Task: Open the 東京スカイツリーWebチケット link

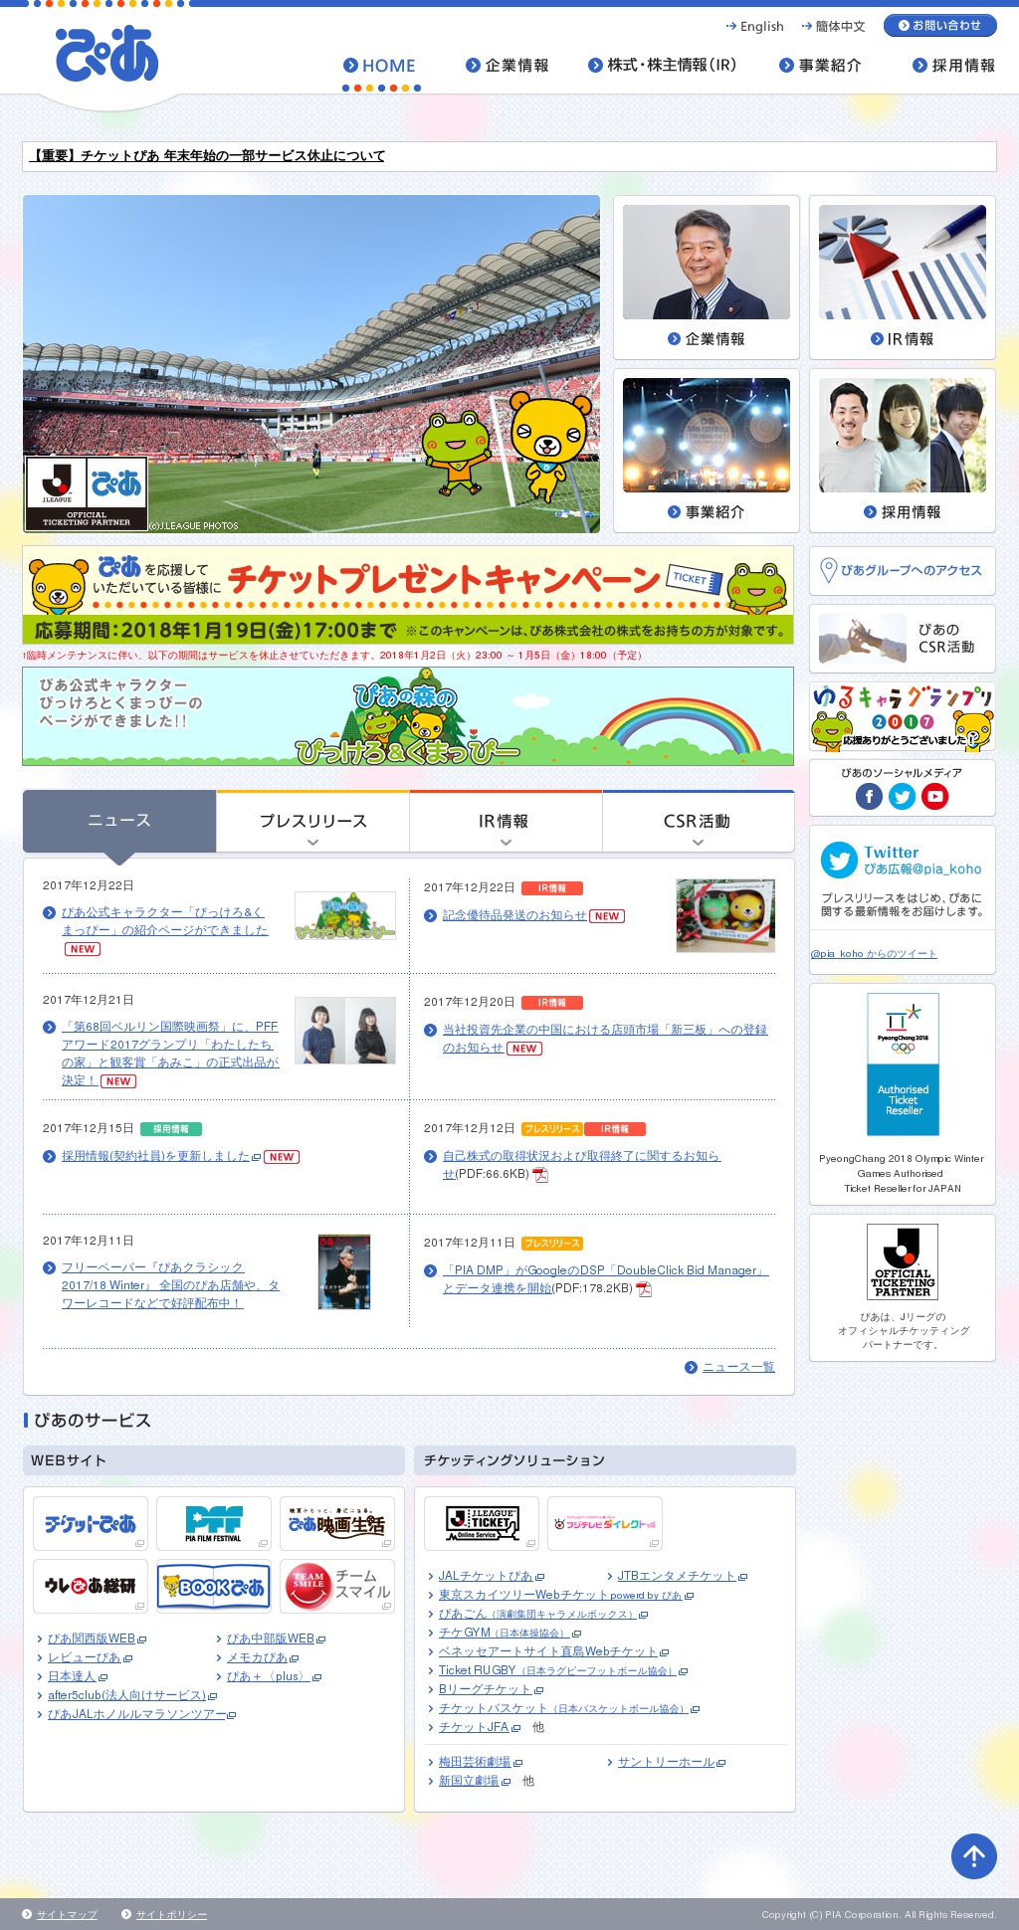Action: (x=560, y=1595)
